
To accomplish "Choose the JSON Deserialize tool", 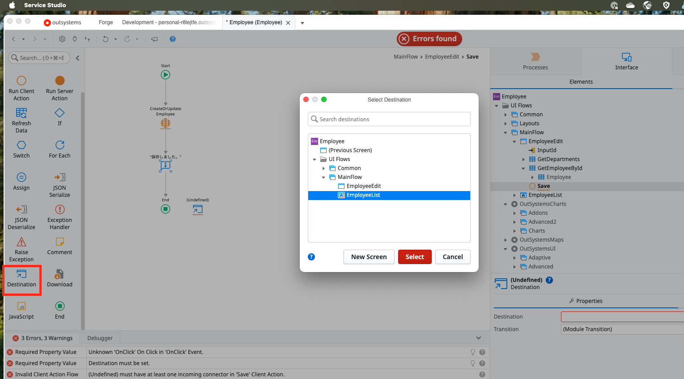I will coord(21,217).
